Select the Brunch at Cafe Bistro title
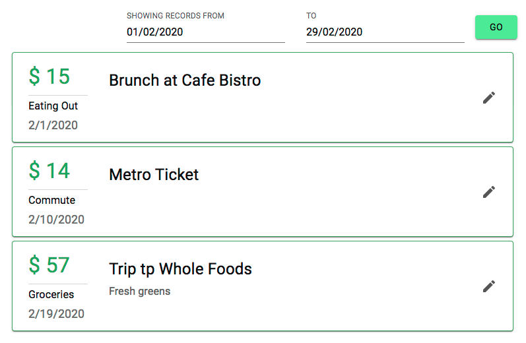 185,80
